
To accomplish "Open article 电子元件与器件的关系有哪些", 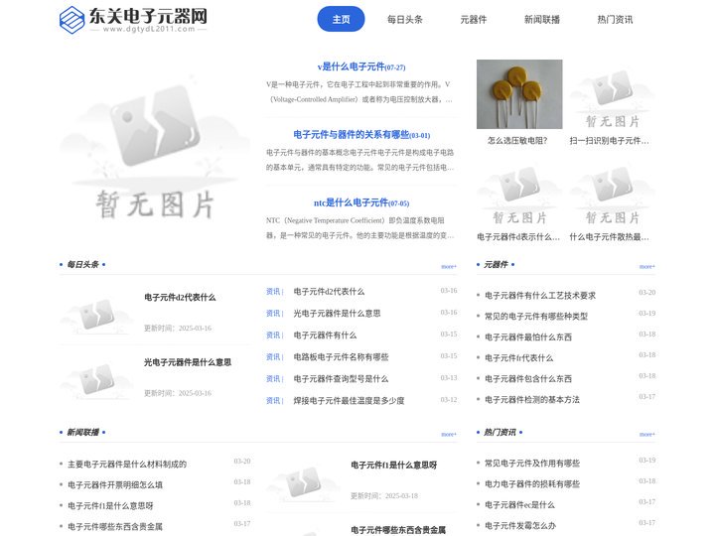I will [x=361, y=135].
